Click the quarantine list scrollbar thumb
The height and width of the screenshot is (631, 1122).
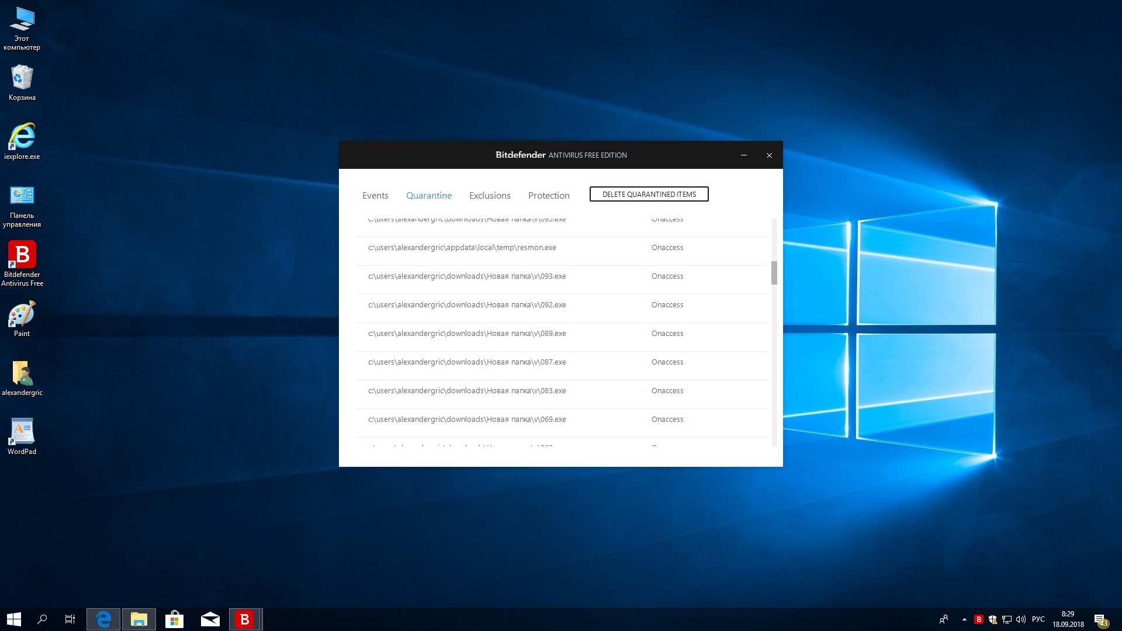tap(774, 273)
